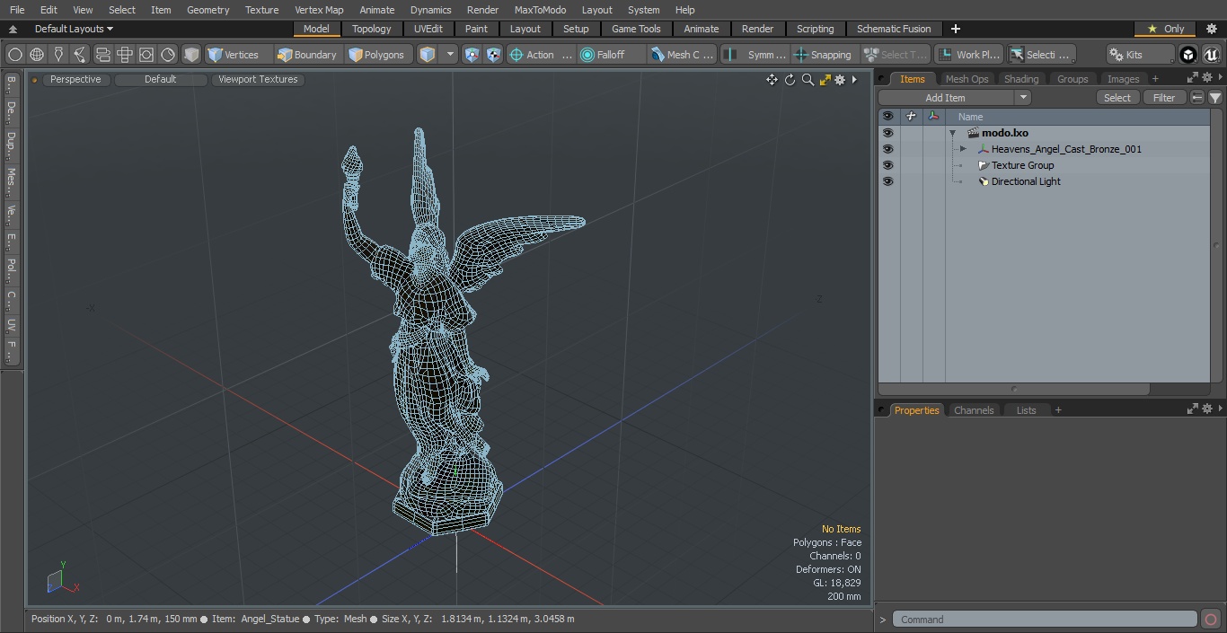The height and width of the screenshot is (633, 1227).
Task: Open the dropdown arrow beside items mode cube
Action: (450, 55)
